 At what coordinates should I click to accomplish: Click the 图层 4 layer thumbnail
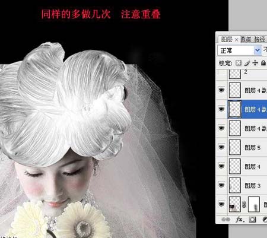point(235,166)
